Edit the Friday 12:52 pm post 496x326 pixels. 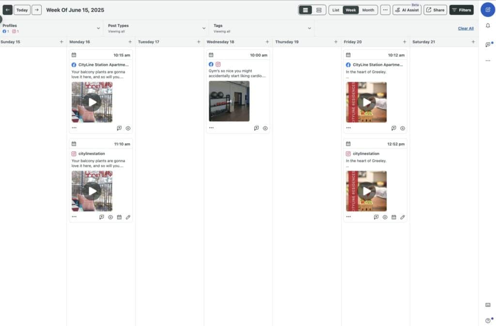[x=403, y=217]
